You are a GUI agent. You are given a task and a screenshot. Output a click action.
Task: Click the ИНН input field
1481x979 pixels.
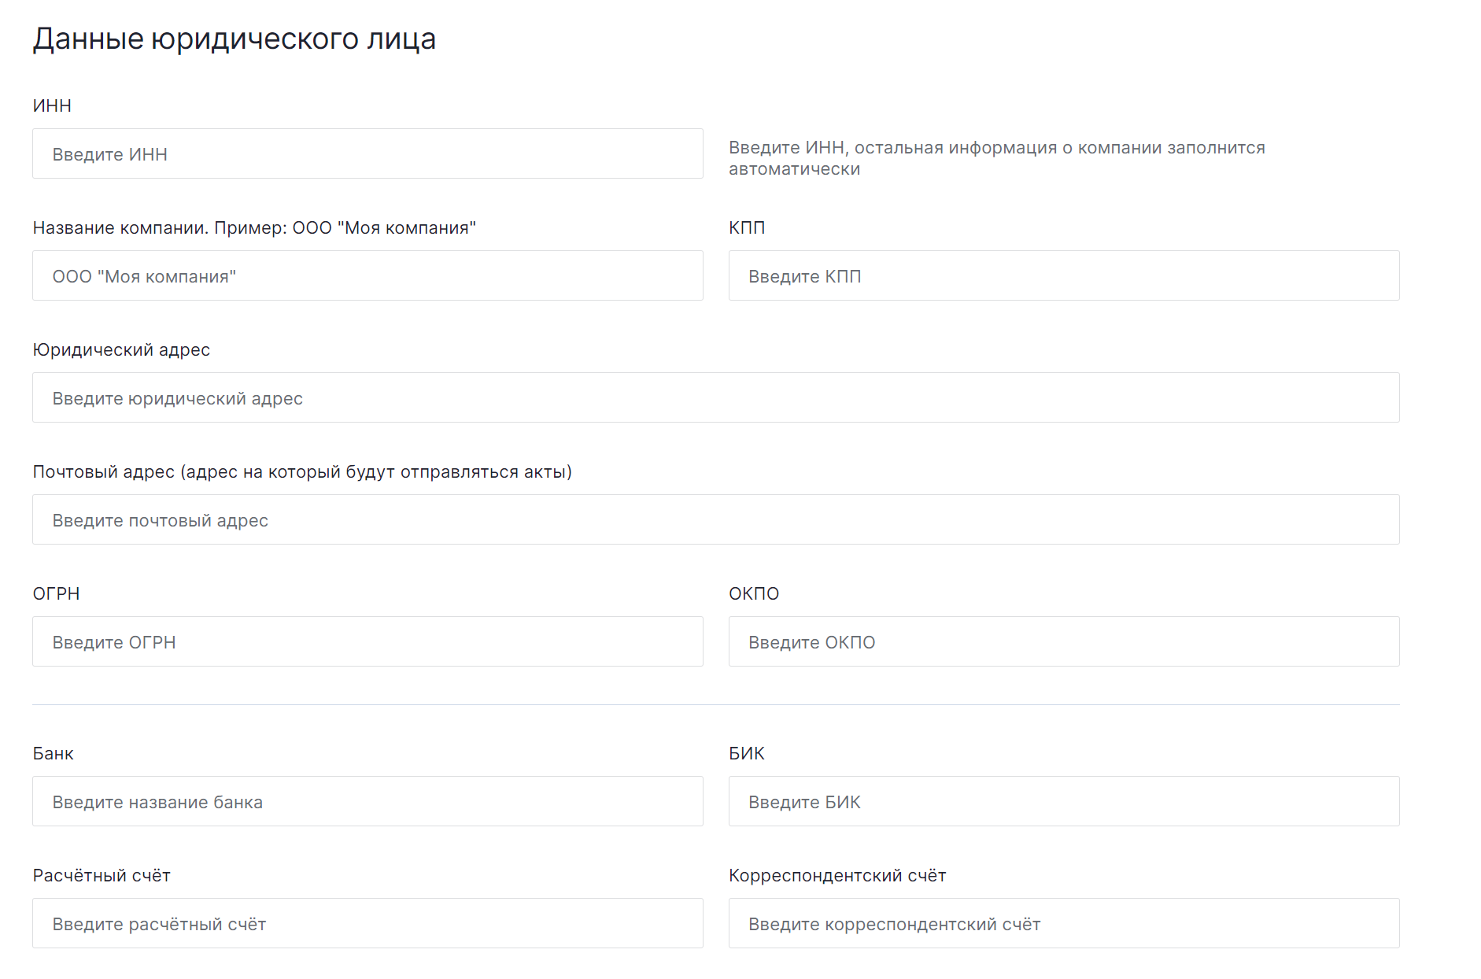367,153
